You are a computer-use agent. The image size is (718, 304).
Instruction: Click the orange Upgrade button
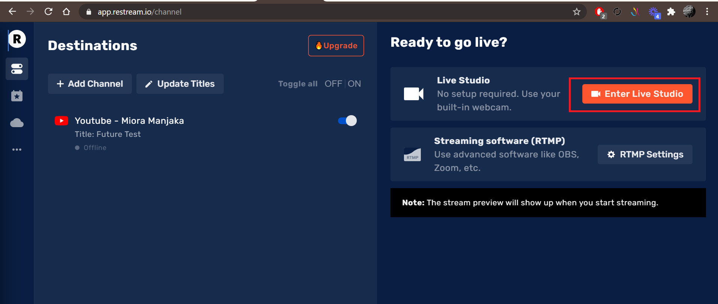tap(336, 46)
